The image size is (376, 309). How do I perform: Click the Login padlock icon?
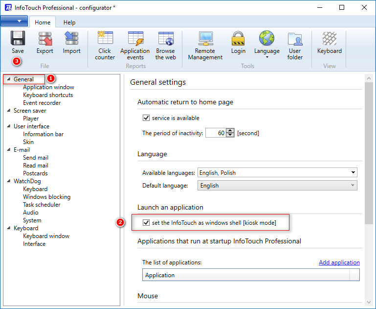click(238, 38)
